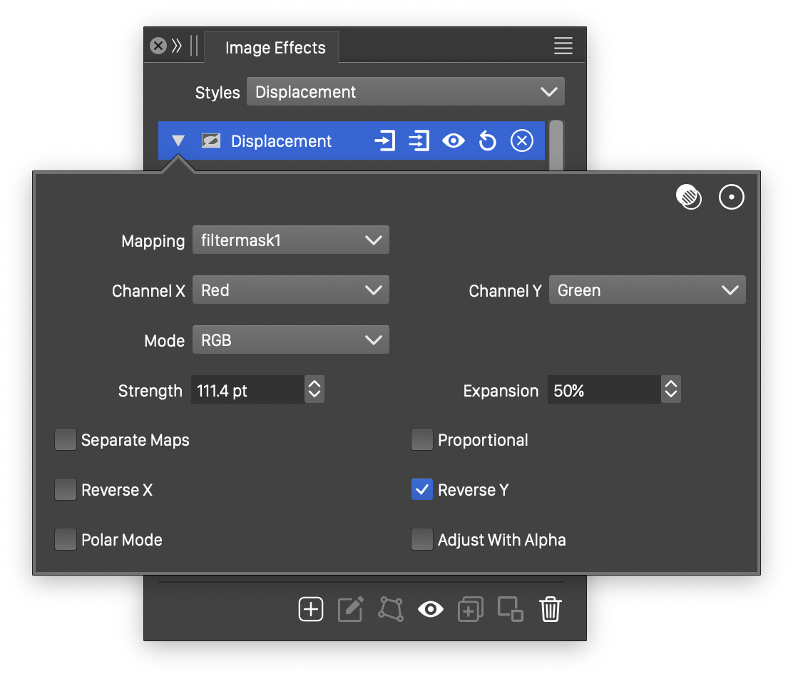Click the edit pencil icon in bottom toolbar

[351, 610]
